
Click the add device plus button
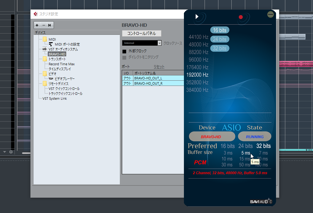[x=37, y=25]
